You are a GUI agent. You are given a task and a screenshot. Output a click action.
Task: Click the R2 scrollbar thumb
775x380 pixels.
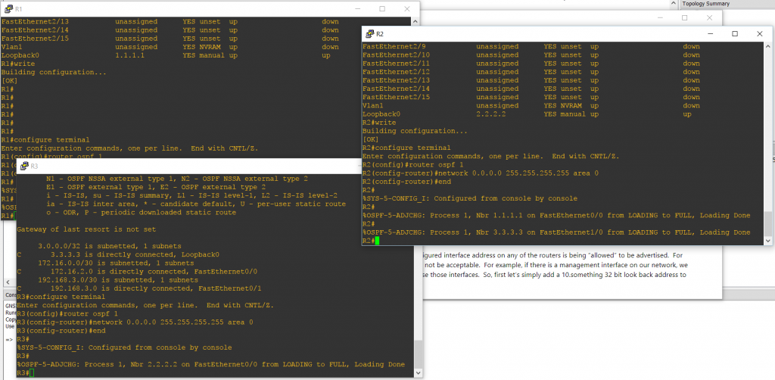767,224
